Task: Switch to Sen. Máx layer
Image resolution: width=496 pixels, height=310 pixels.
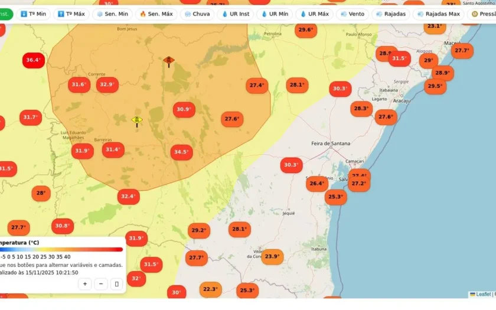Action: point(156,14)
